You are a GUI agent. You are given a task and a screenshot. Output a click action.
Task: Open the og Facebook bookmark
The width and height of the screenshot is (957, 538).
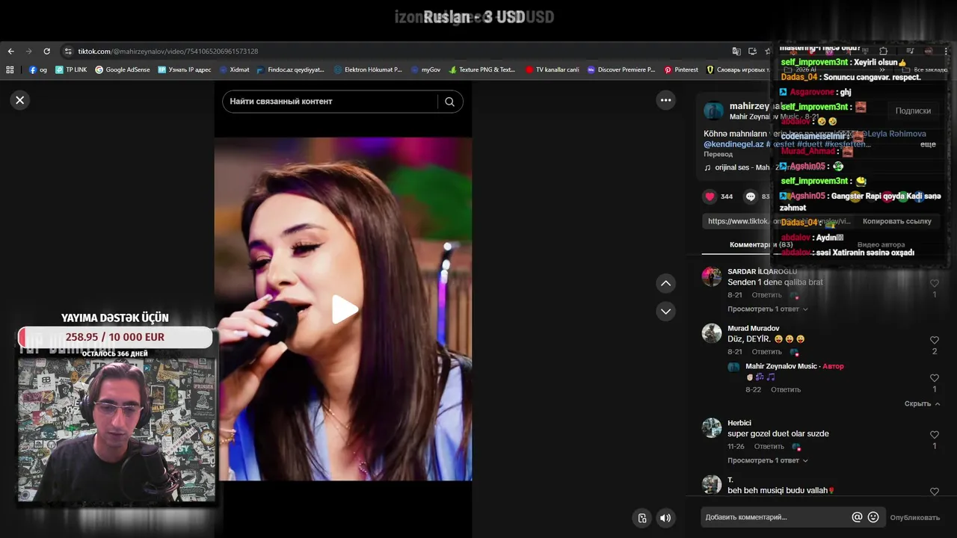tap(38, 69)
